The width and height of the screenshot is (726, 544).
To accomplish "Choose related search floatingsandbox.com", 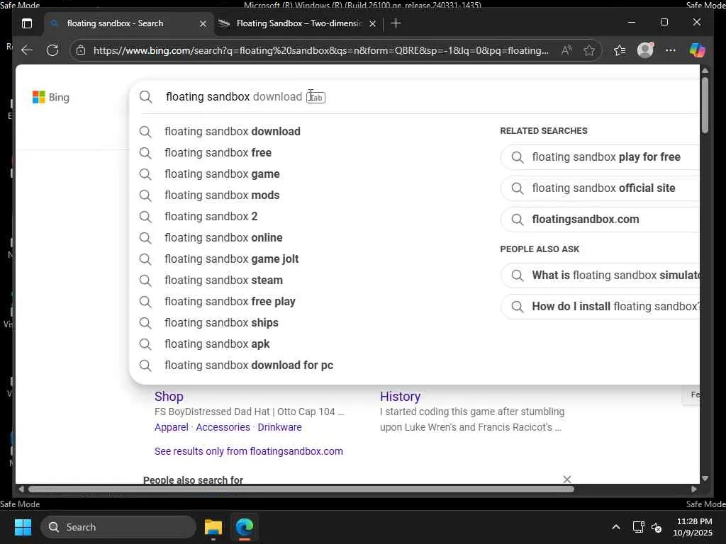I will (x=600, y=220).
